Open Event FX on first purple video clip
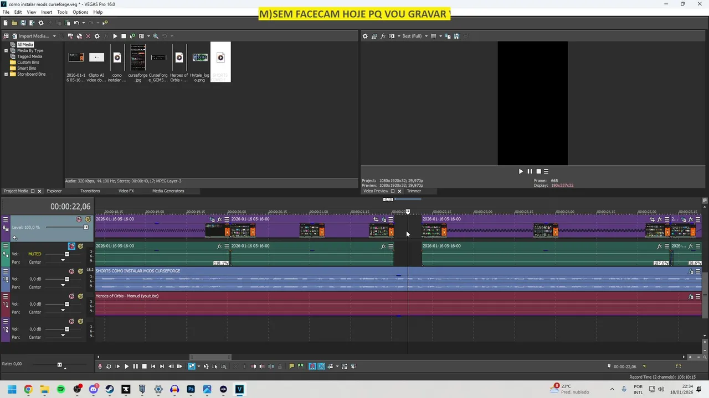The width and height of the screenshot is (709, 398). click(219, 219)
